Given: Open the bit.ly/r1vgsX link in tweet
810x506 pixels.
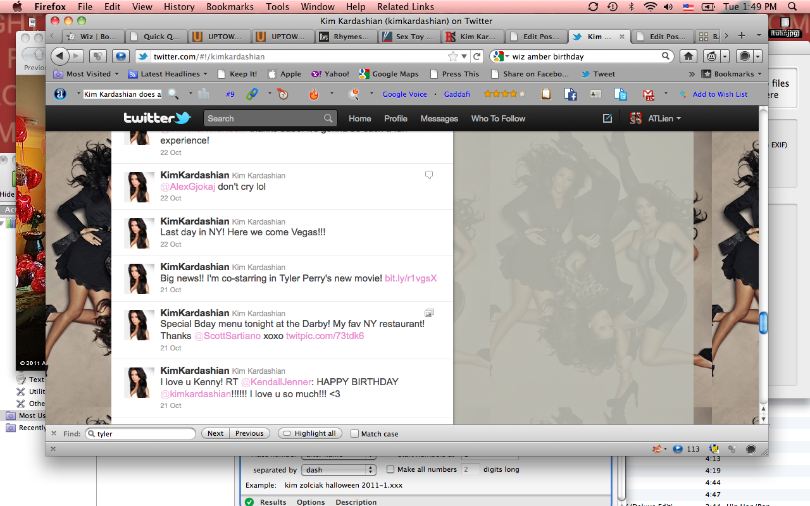Looking at the screenshot, I should 411,278.
